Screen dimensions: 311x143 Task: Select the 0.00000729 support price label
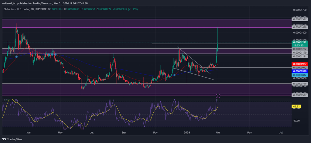click(x=299, y=84)
